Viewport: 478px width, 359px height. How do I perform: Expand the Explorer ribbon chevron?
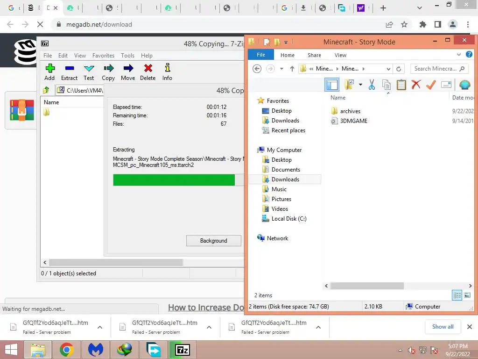(458, 55)
